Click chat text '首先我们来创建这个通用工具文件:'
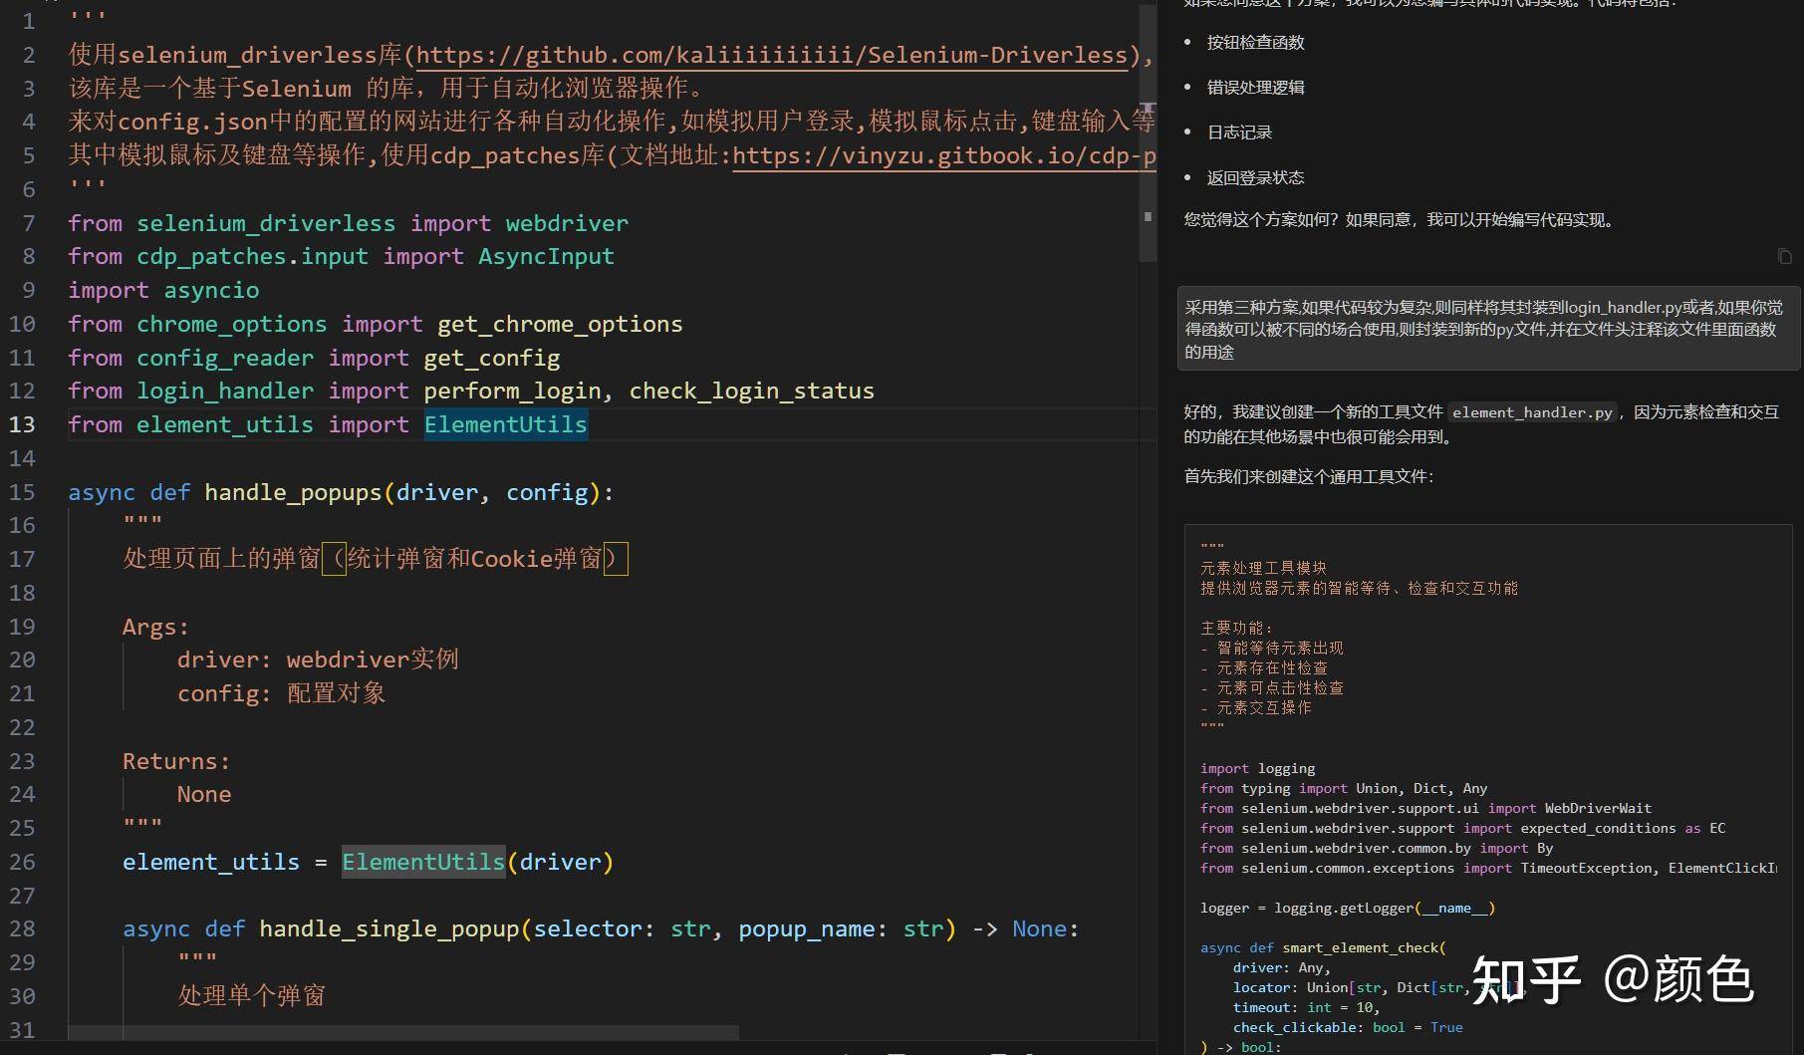The width and height of the screenshot is (1804, 1055). (1309, 476)
